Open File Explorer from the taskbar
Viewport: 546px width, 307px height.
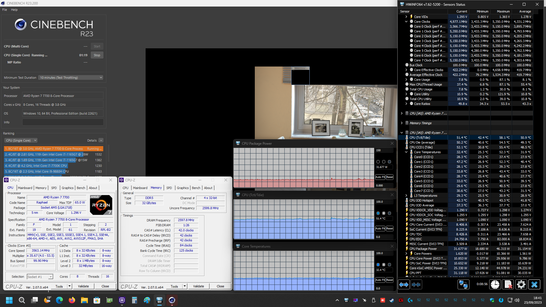[84, 300]
